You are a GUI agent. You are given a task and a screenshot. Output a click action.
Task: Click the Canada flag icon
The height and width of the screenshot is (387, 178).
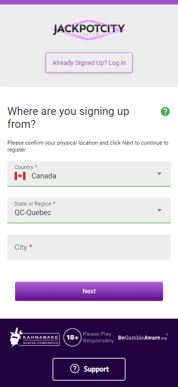(20, 176)
